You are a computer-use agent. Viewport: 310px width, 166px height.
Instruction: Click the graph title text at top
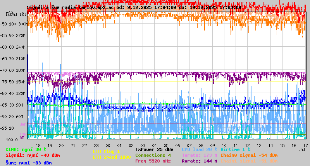click(x=134, y=7)
